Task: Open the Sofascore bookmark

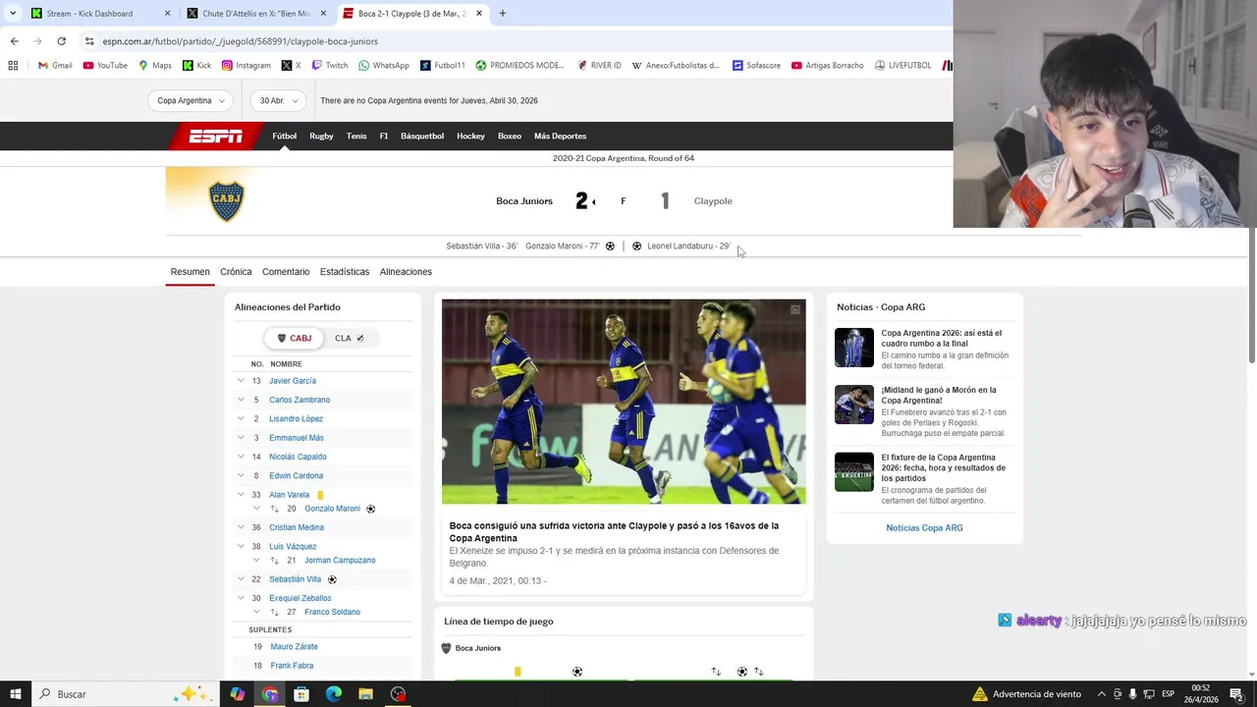Action: [x=756, y=66]
